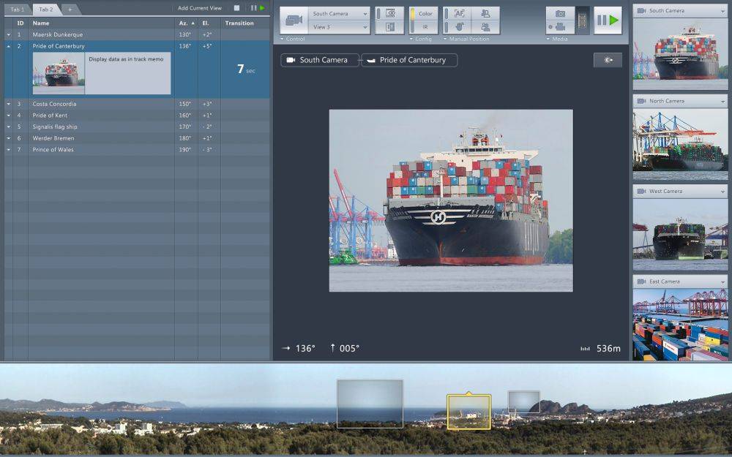Image resolution: width=732 pixels, height=457 pixels.
Task: Collapse the Media section
Action: point(557,39)
